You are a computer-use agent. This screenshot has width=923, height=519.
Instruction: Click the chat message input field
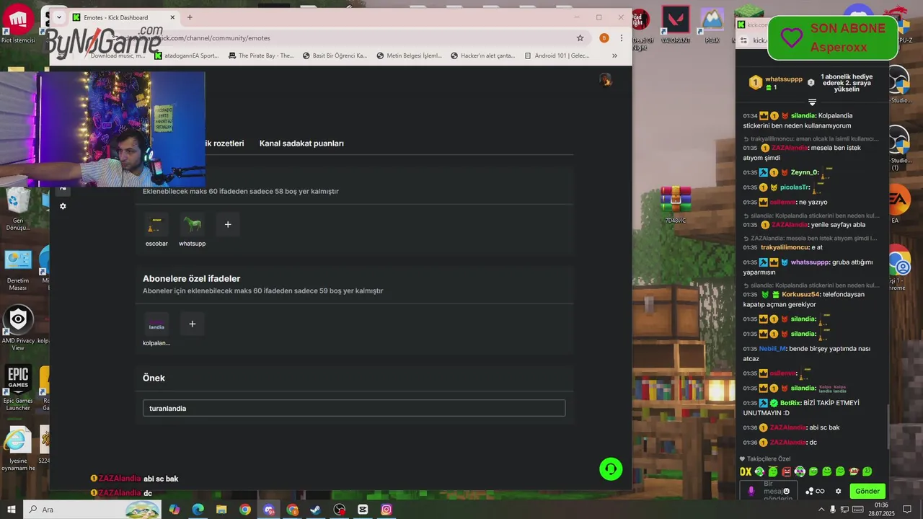coord(768,491)
